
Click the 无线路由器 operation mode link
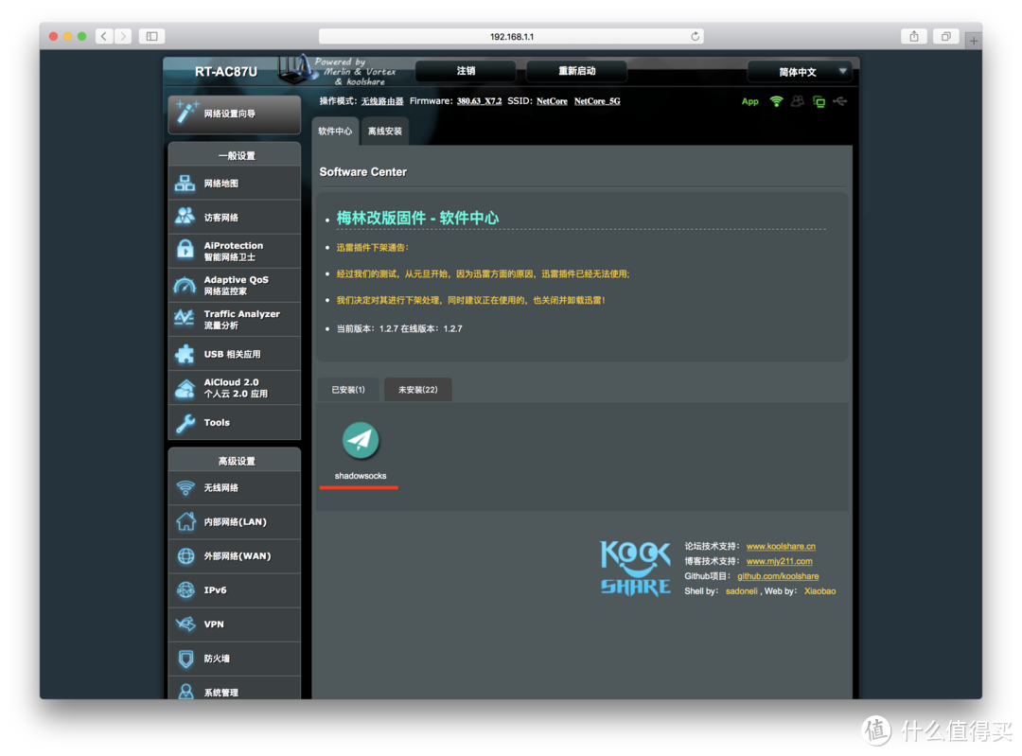382,101
